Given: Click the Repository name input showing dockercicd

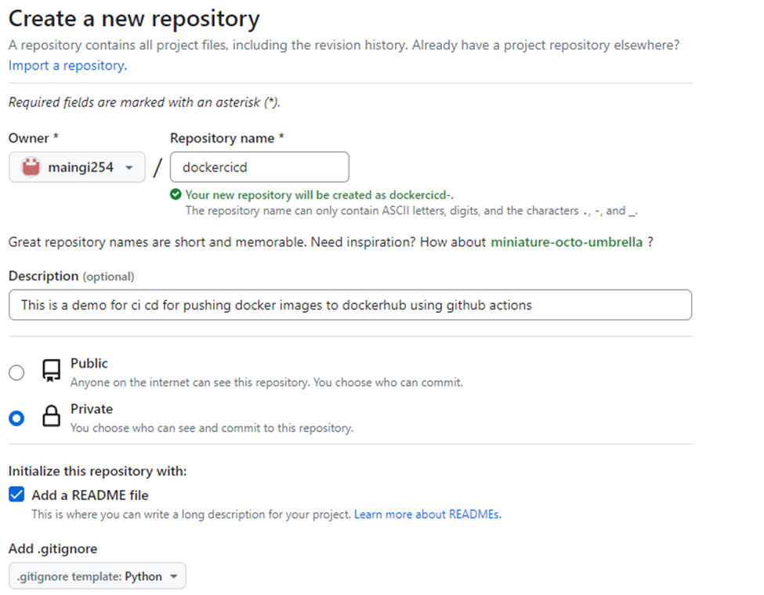Looking at the screenshot, I should click(259, 166).
